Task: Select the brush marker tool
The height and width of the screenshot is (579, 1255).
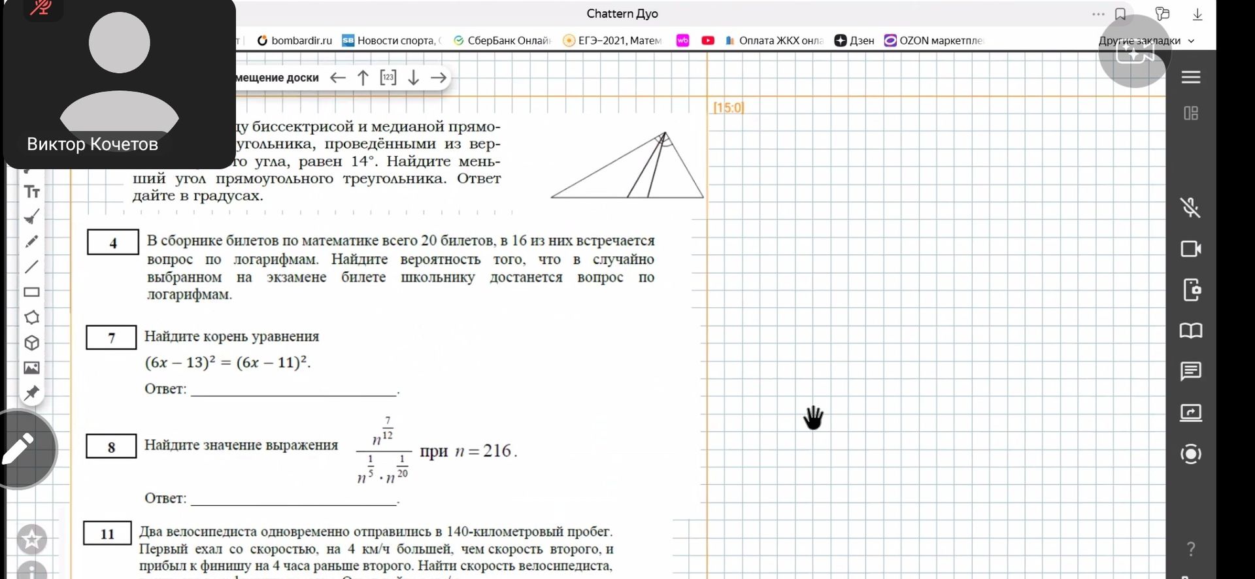Action: (32, 216)
